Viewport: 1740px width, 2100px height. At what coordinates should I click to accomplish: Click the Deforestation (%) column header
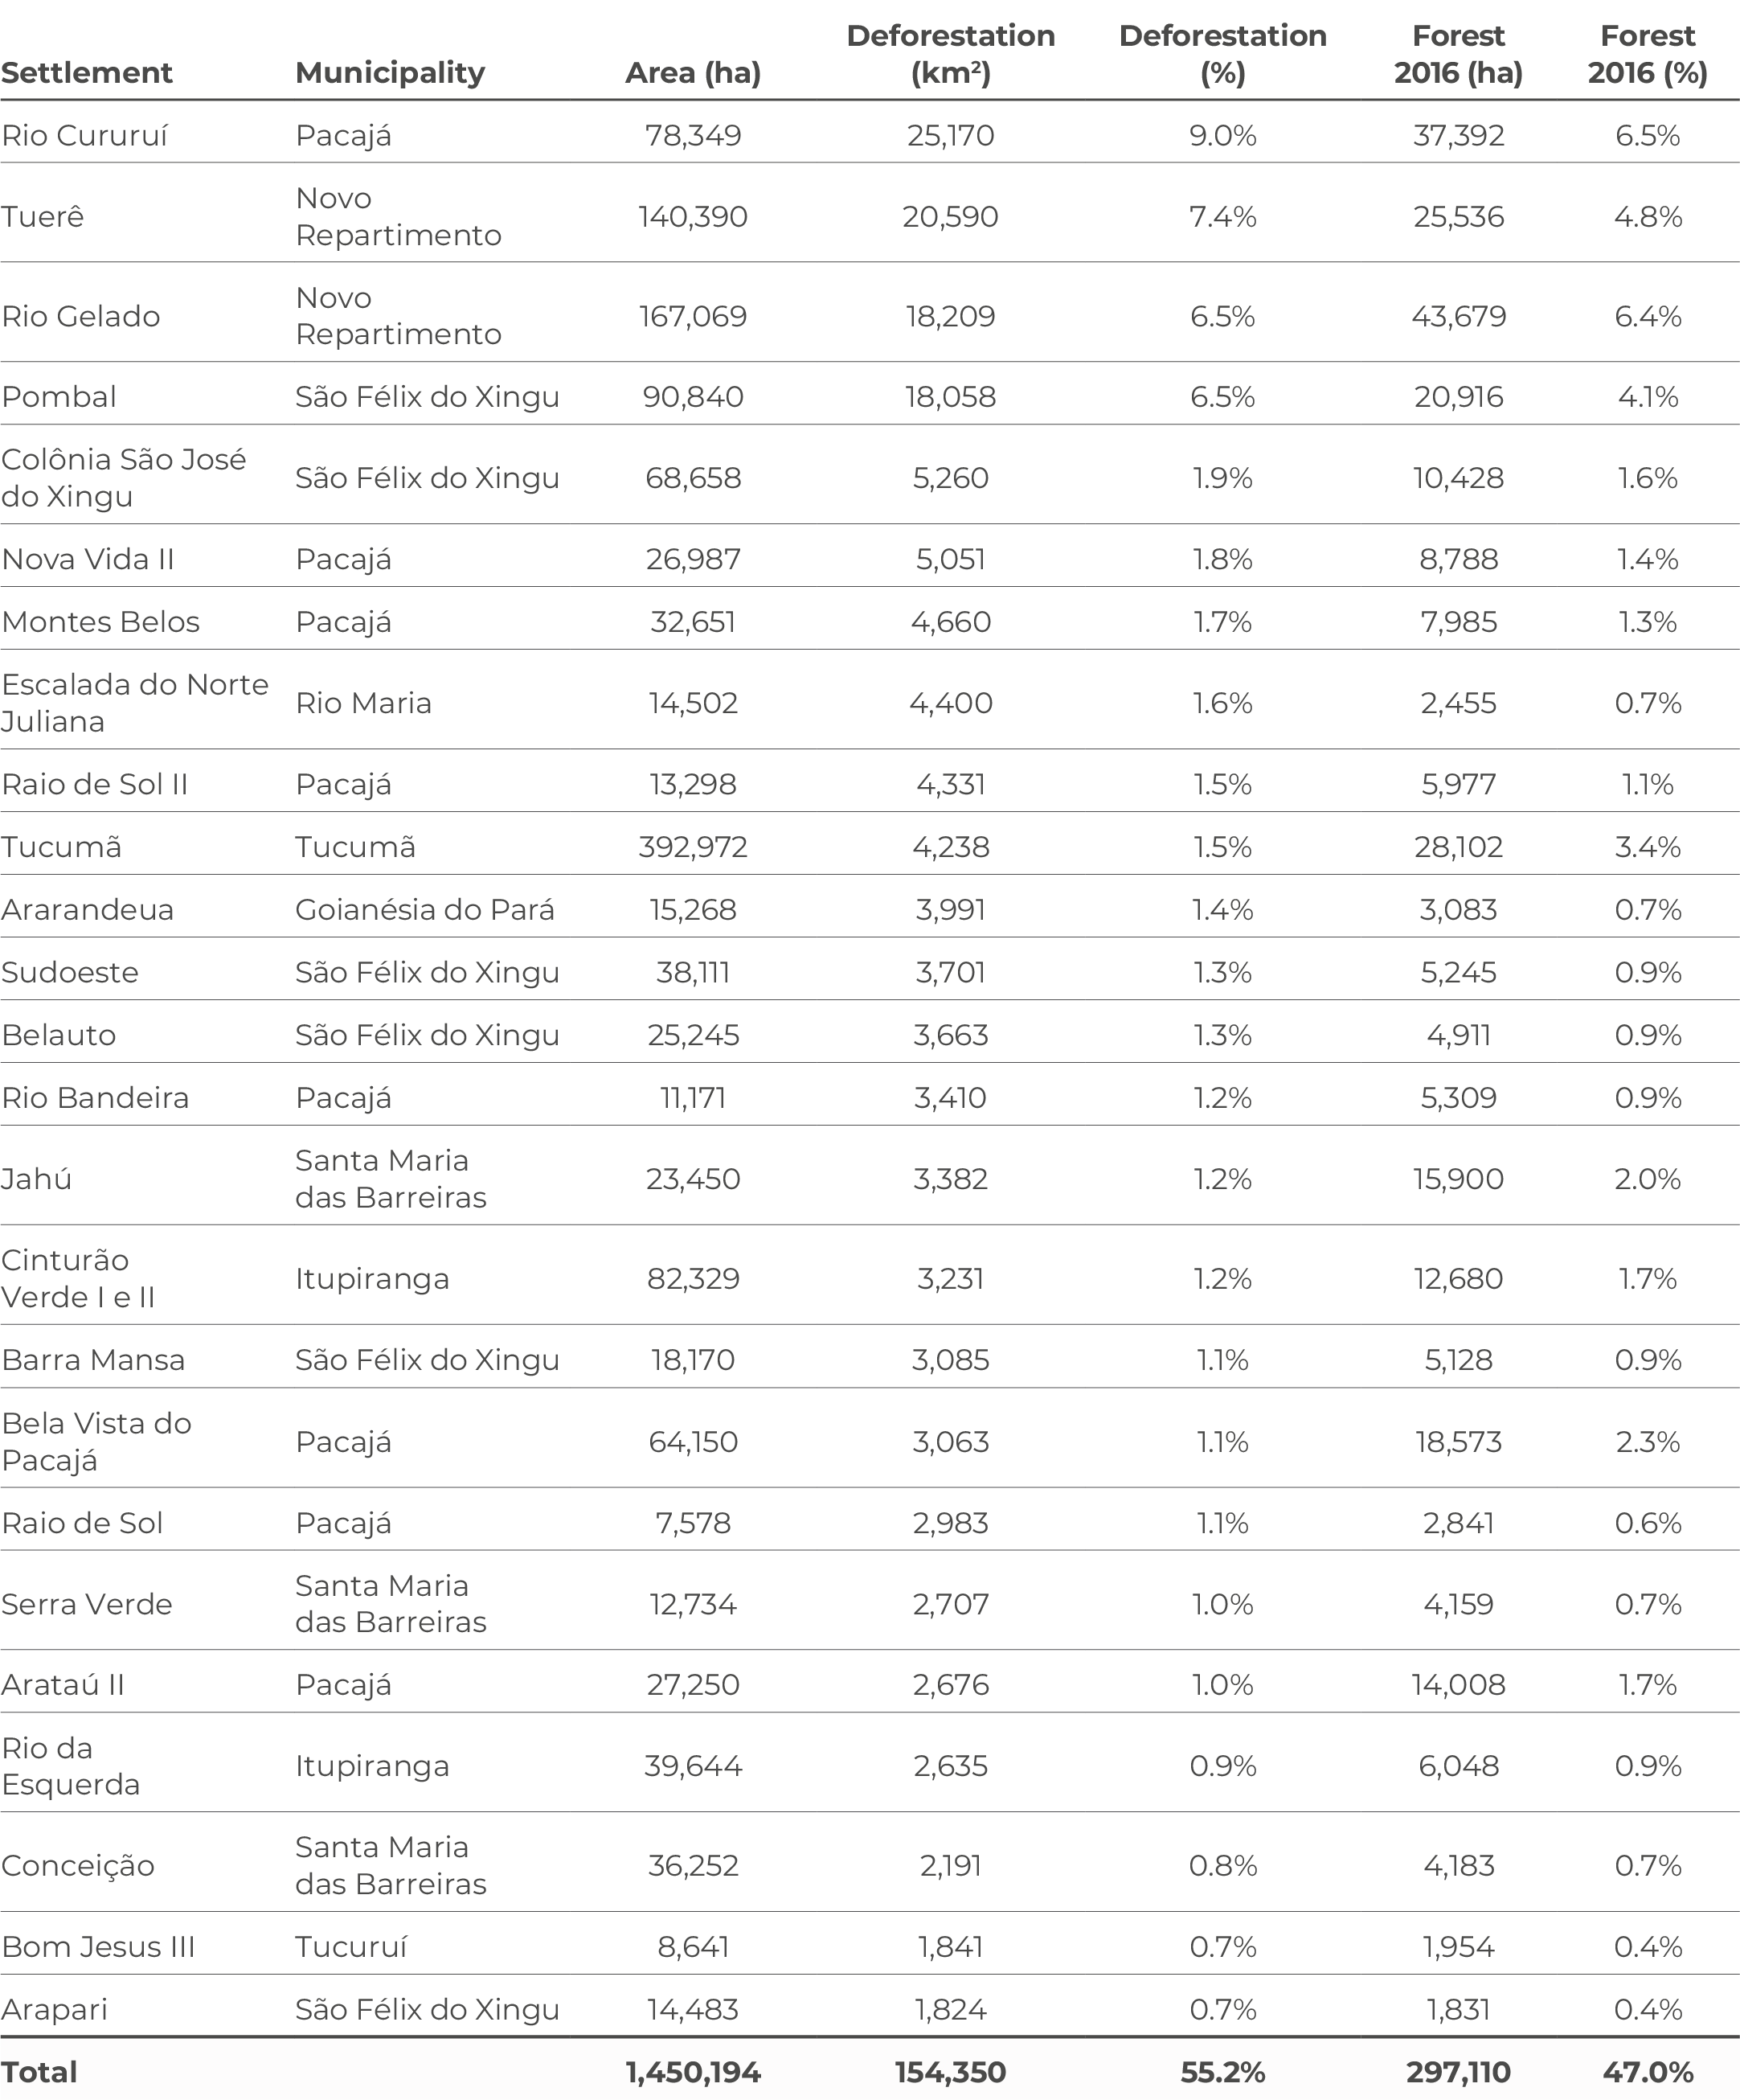click(x=1222, y=54)
